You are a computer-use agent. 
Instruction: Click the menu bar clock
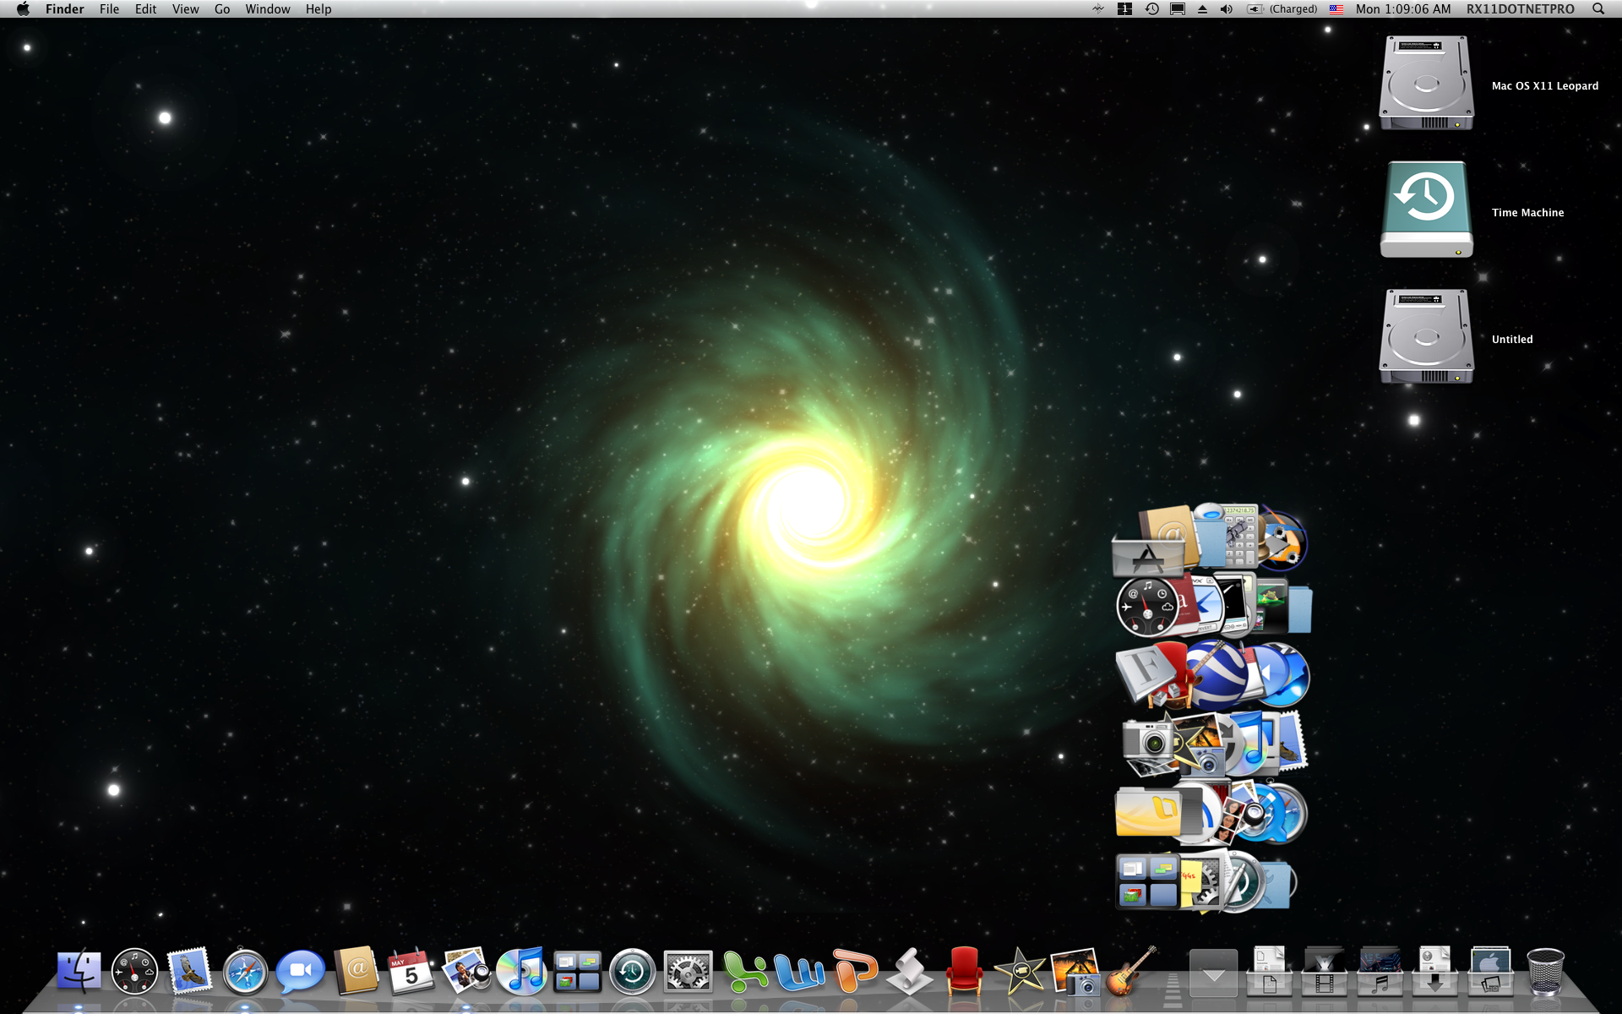click(x=1403, y=9)
